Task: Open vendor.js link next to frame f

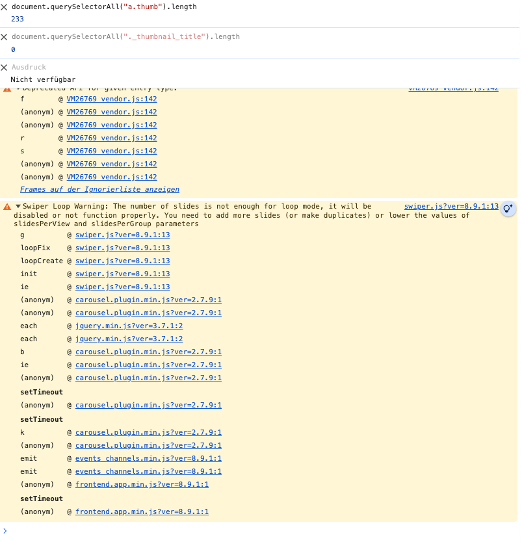Action: click(111, 99)
